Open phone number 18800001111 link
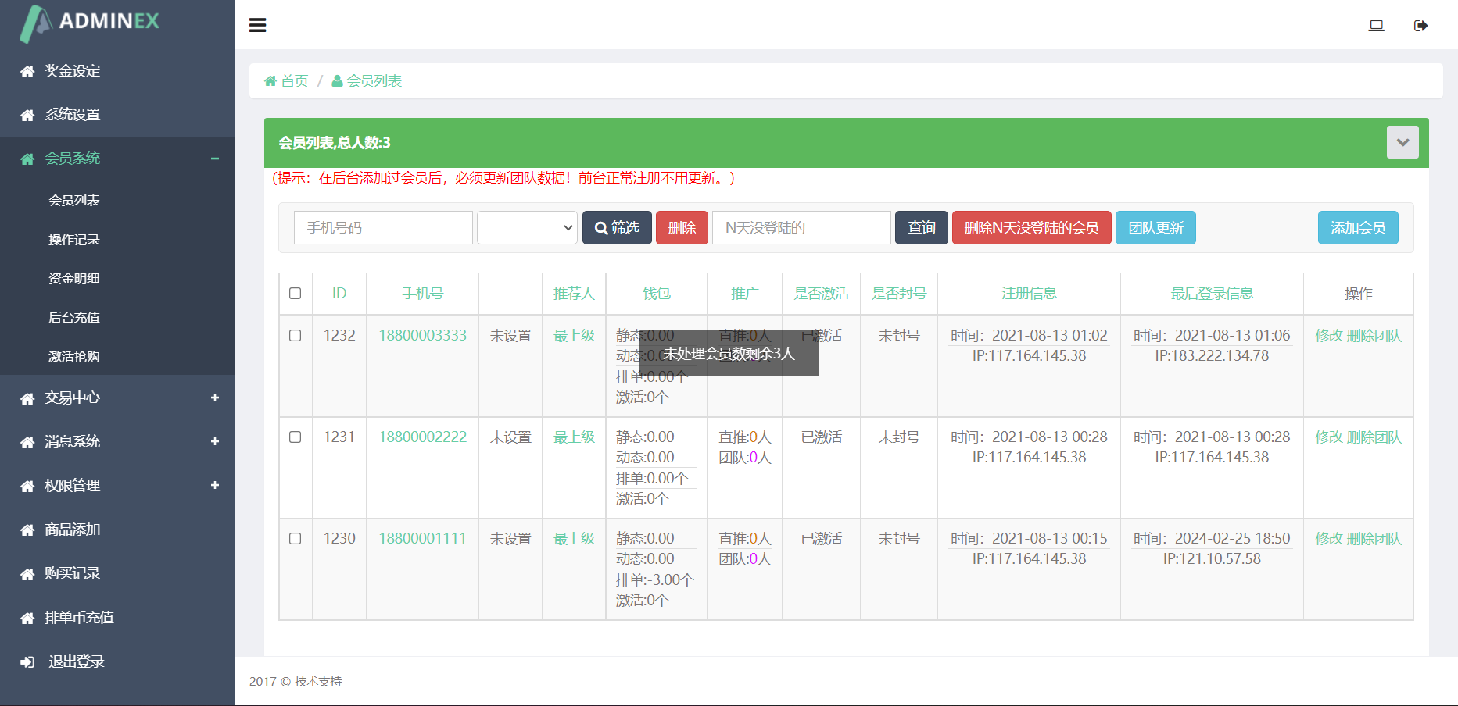This screenshot has width=1458, height=706. pyautogui.click(x=423, y=538)
